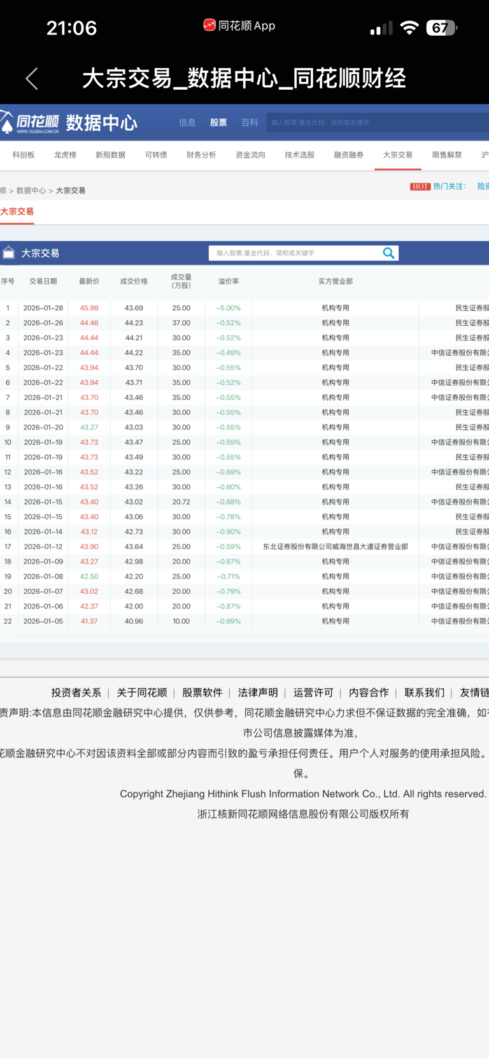This screenshot has height=1059, width=489.
Task: Open the 信息 search category
Action: click(187, 122)
